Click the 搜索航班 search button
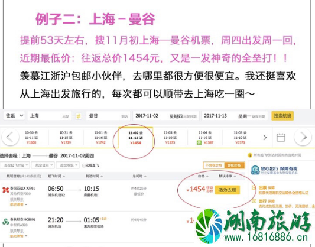Viewport: 315px width, 247px height. coord(282,116)
